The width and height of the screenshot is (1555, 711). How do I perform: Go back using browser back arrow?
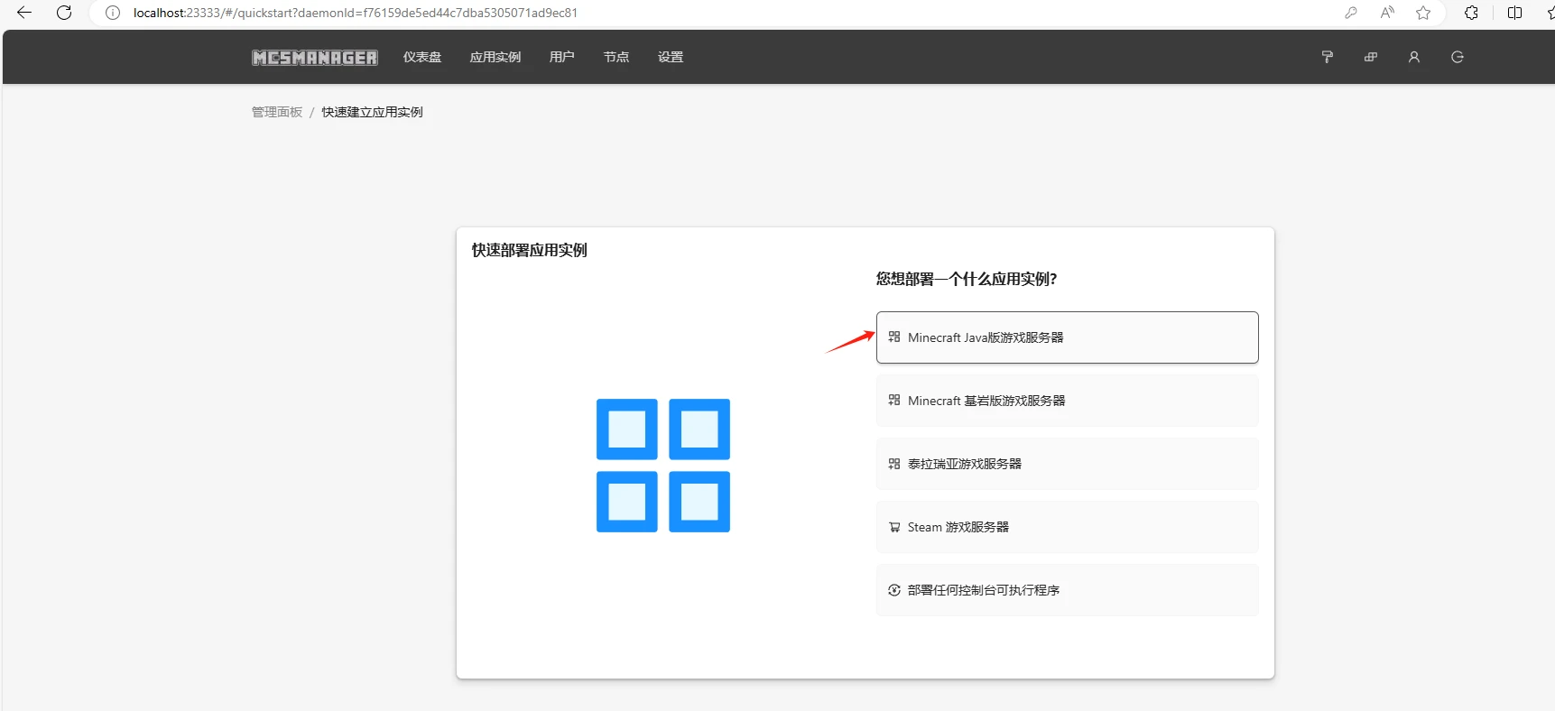point(24,13)
